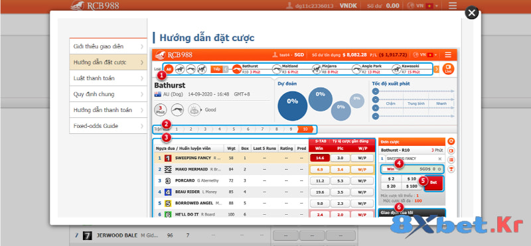Choose the Bathurst R10 race icon

click(237, 70)
